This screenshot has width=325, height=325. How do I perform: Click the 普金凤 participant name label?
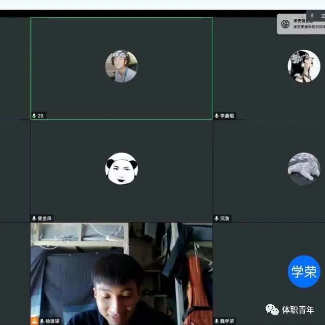(45, 219)
